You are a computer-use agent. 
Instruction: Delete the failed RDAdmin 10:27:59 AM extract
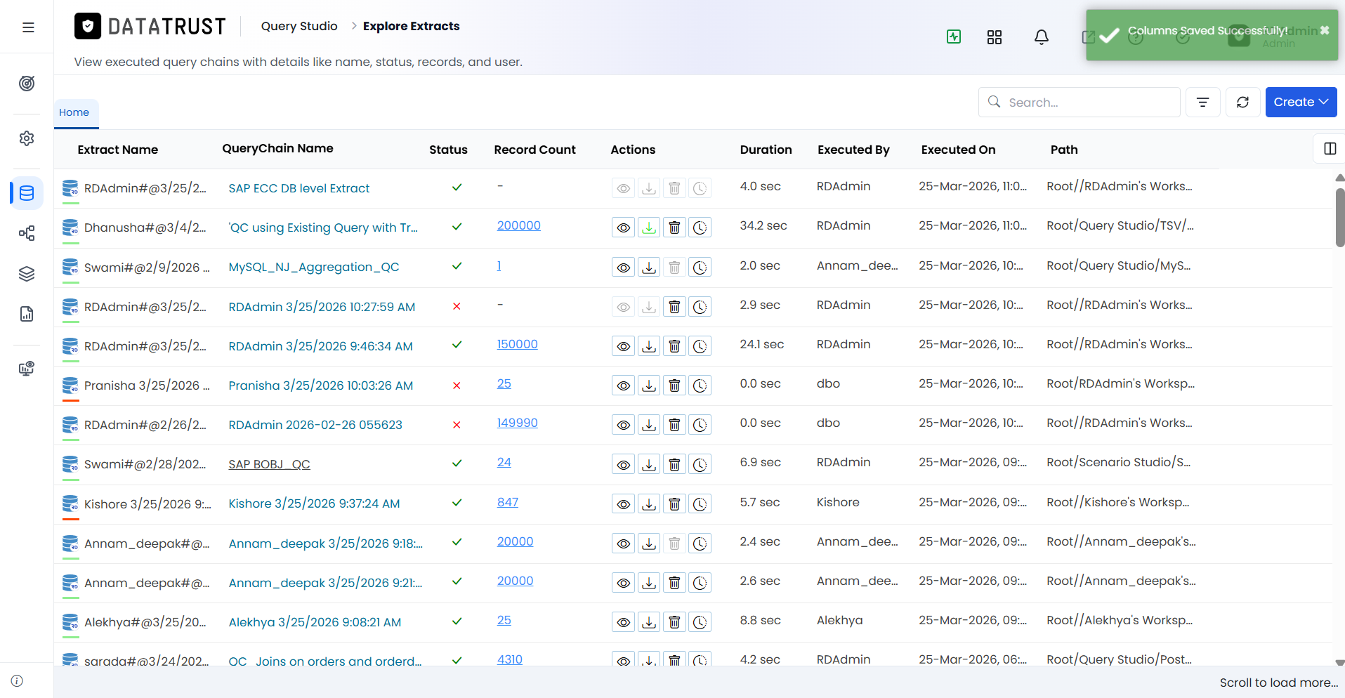click(674, 307)
